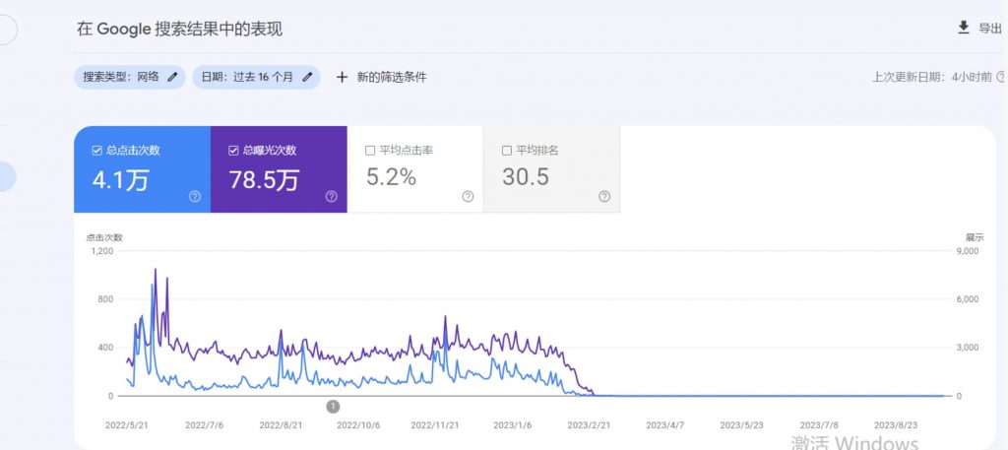This screenshot has height=450, width=1008.
Task: Select the 78.5万 total impressions value
Action: (264, 179)
